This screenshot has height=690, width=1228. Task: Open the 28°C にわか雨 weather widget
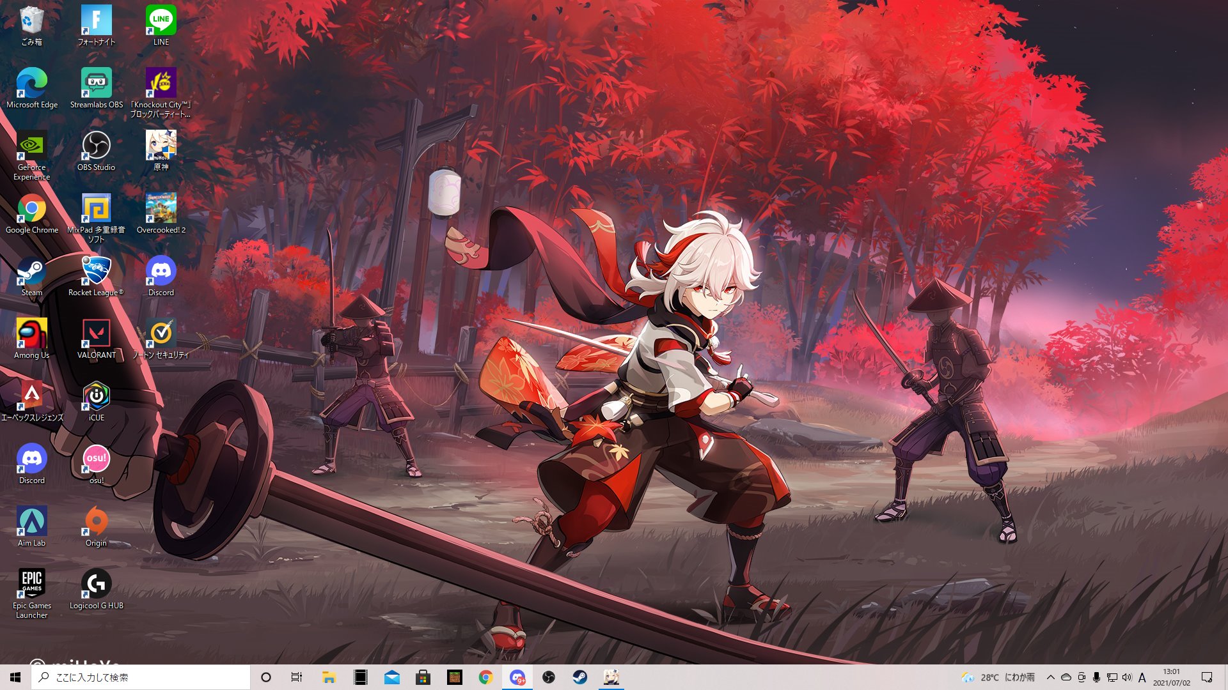pos(998,677)
